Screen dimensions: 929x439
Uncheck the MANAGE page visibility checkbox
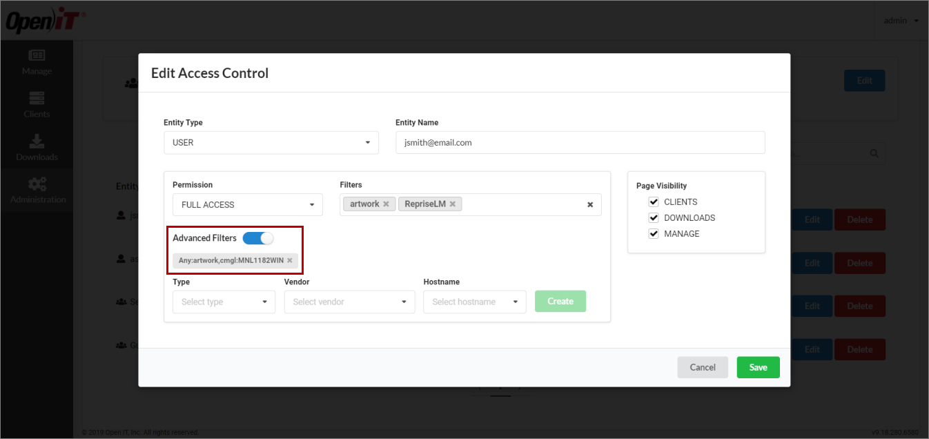(x=654, y=234)
